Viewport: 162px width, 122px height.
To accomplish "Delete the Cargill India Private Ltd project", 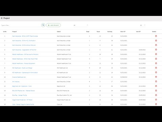I will (156, 100).
